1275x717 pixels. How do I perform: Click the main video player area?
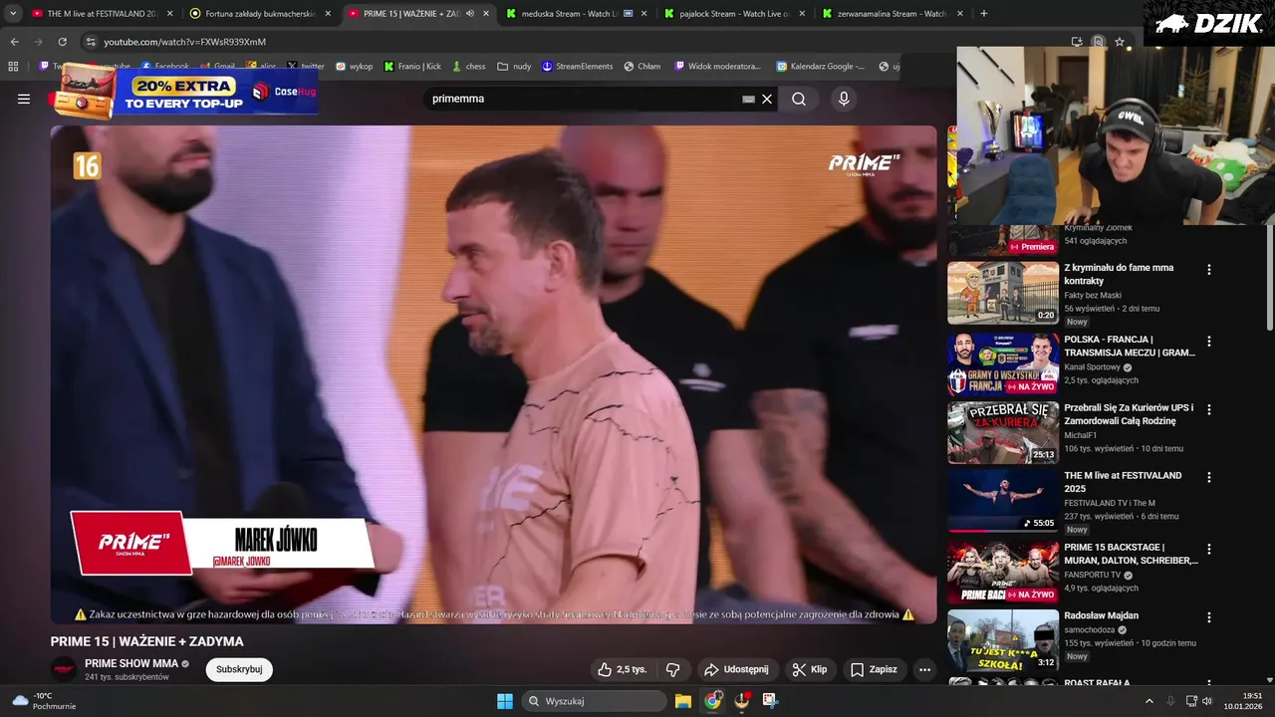point(494,374)
